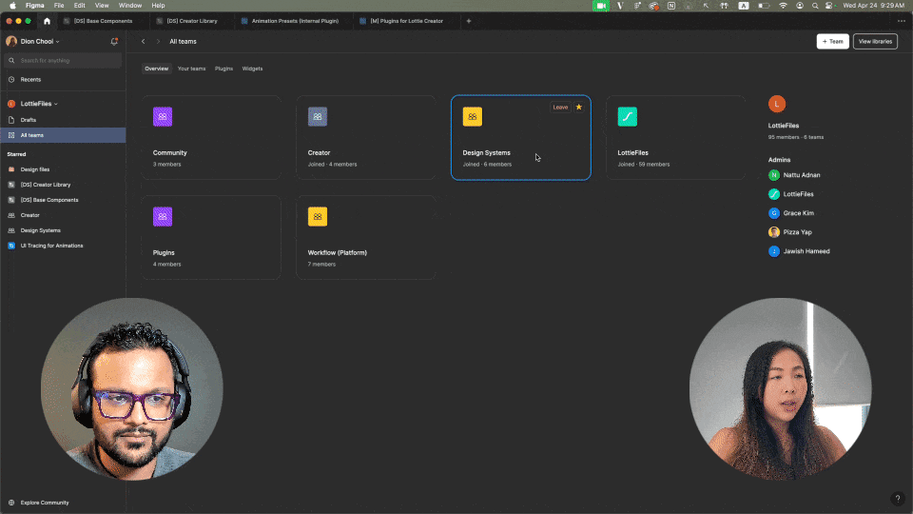Select All teams in the sidebar
Screen dimensions: 913x514
[63, 135]
